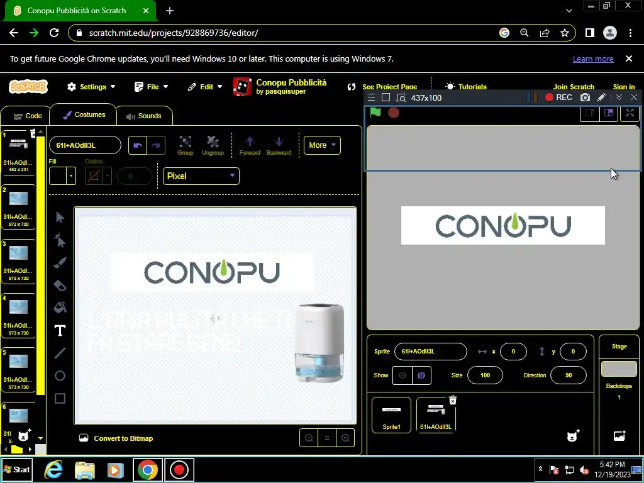Image resolution: width=644 pixels, height=483 pixels.
Task: Open the Settings menu
Action: tap(91, 87)
